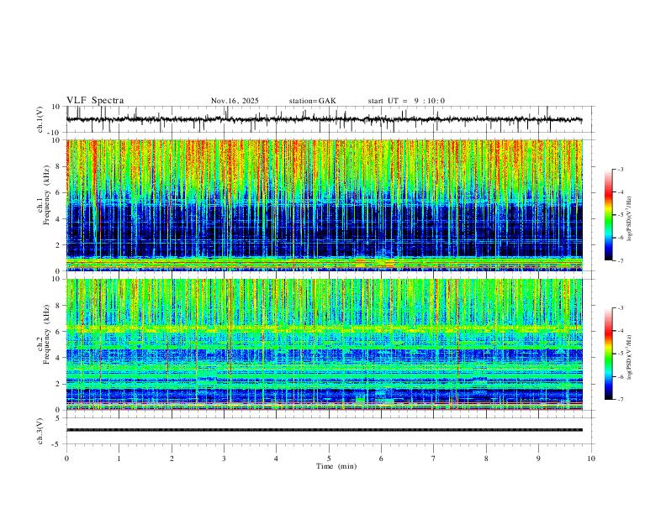The height and width of the screenshot is (514, 666).
Task: Click time-axis tick label "7"
Action: (434, 459)
